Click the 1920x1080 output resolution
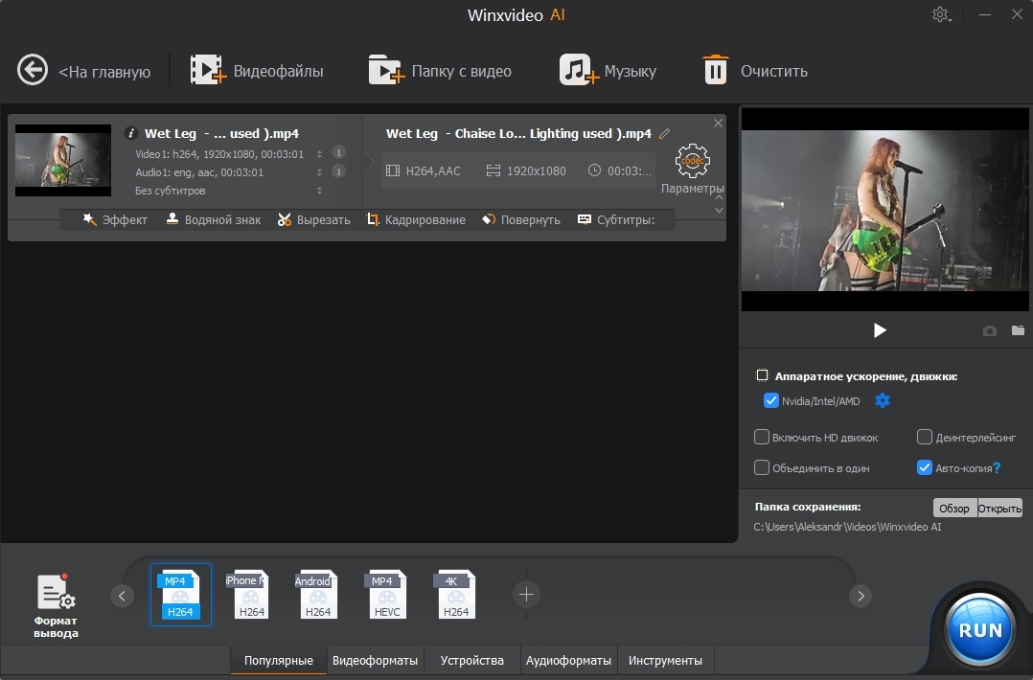 tap(526, 171)
